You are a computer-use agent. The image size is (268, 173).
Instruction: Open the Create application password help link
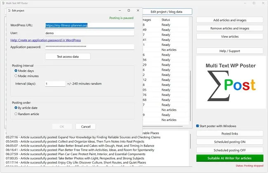coord(46,40)
